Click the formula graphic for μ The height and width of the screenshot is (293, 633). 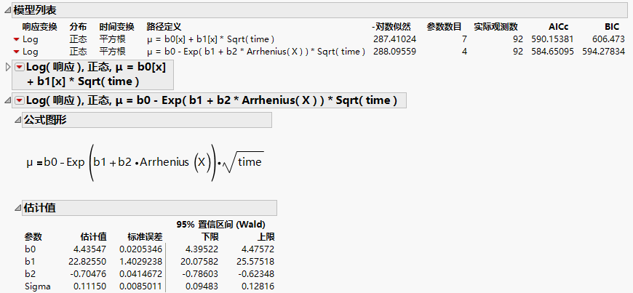pyautogui.click(x=144, y=161)
